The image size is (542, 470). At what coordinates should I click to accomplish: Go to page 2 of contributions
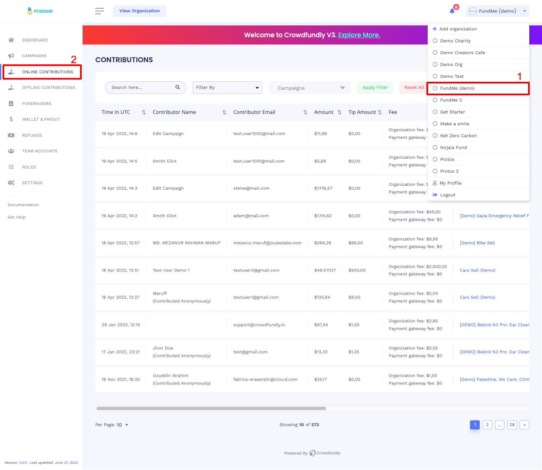[x=487, y=425]
